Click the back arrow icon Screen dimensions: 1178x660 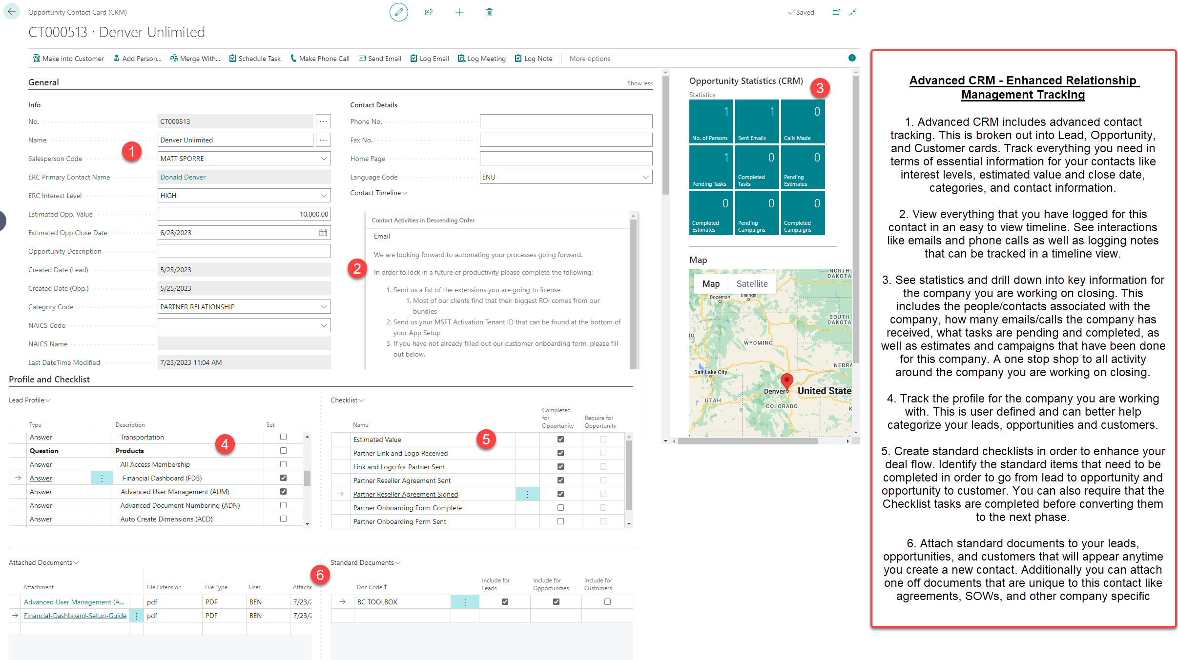click(x=12, y=12)
